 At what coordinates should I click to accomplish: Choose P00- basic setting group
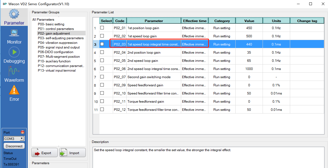pos(51,24)
